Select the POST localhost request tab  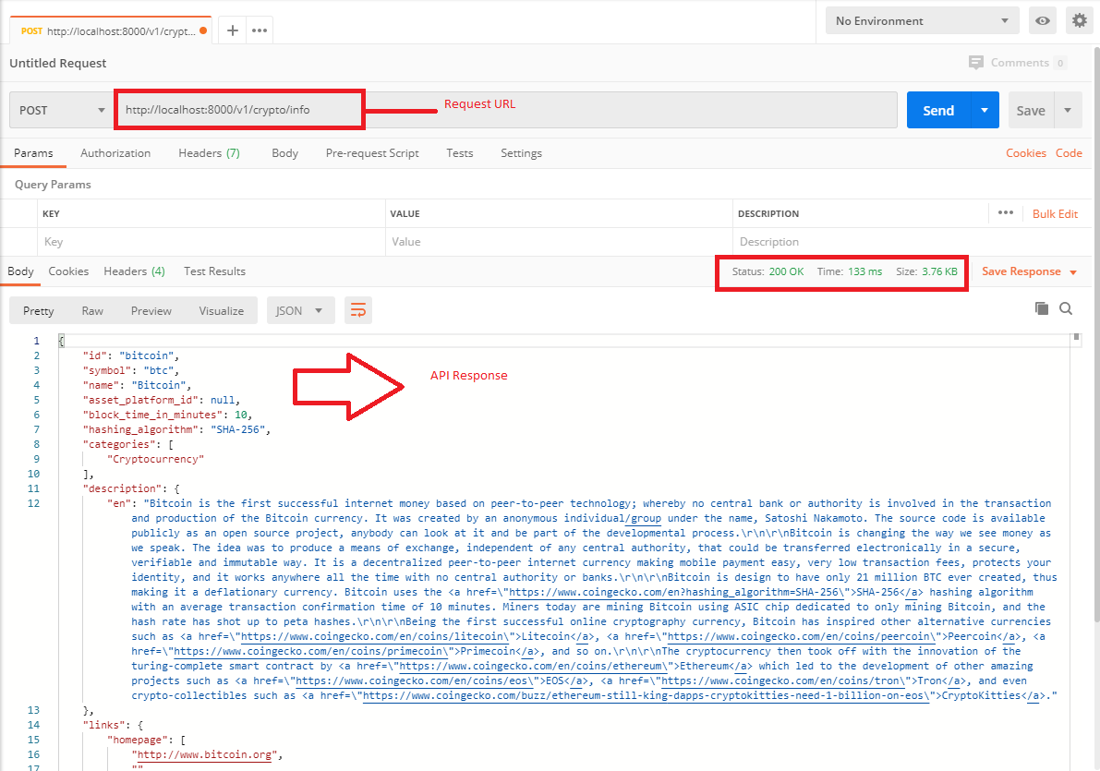[110, 30]
